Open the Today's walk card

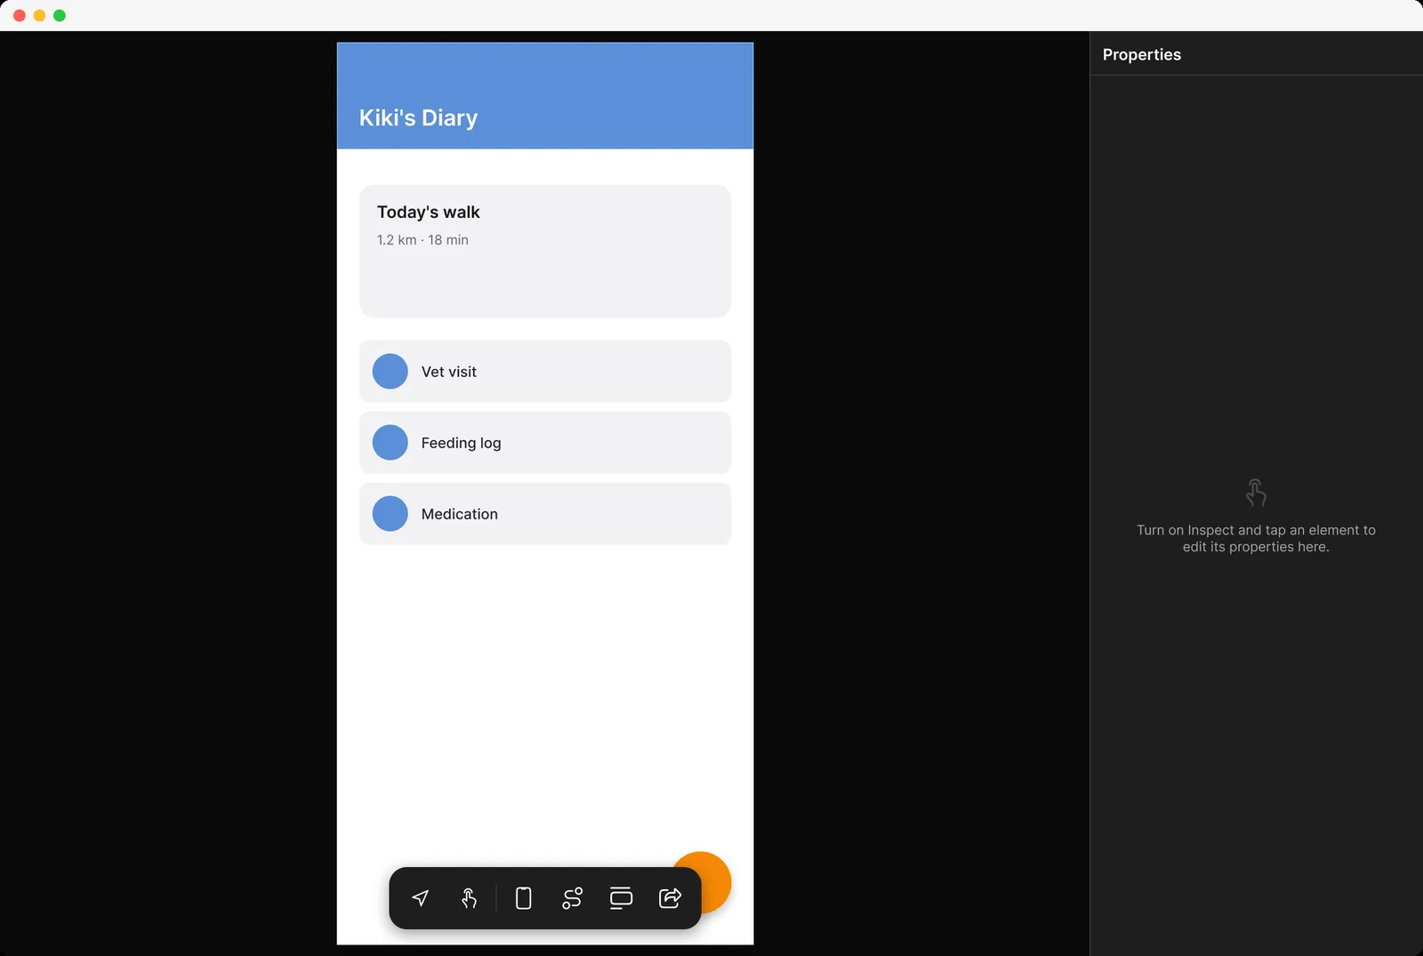click(x=545, y=251)
